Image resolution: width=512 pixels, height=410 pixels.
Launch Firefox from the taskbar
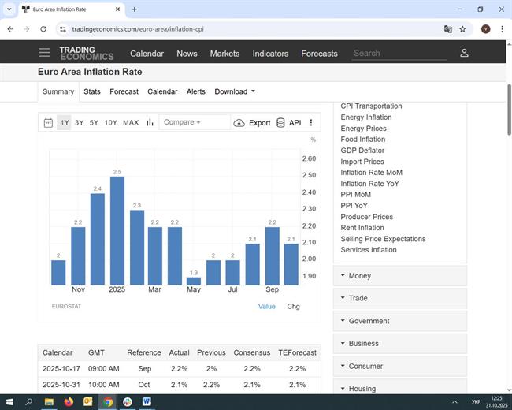69,401
